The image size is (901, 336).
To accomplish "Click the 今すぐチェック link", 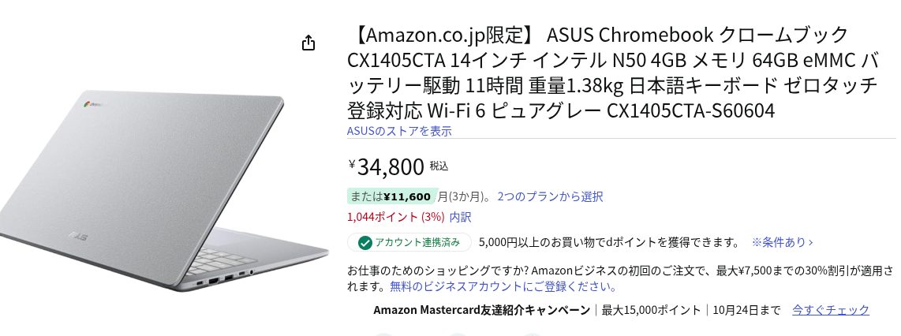I will [x=830, y=310].
